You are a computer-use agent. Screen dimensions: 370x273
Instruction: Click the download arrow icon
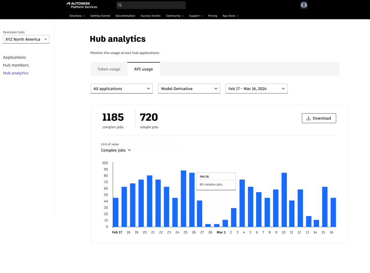[308, 118]
